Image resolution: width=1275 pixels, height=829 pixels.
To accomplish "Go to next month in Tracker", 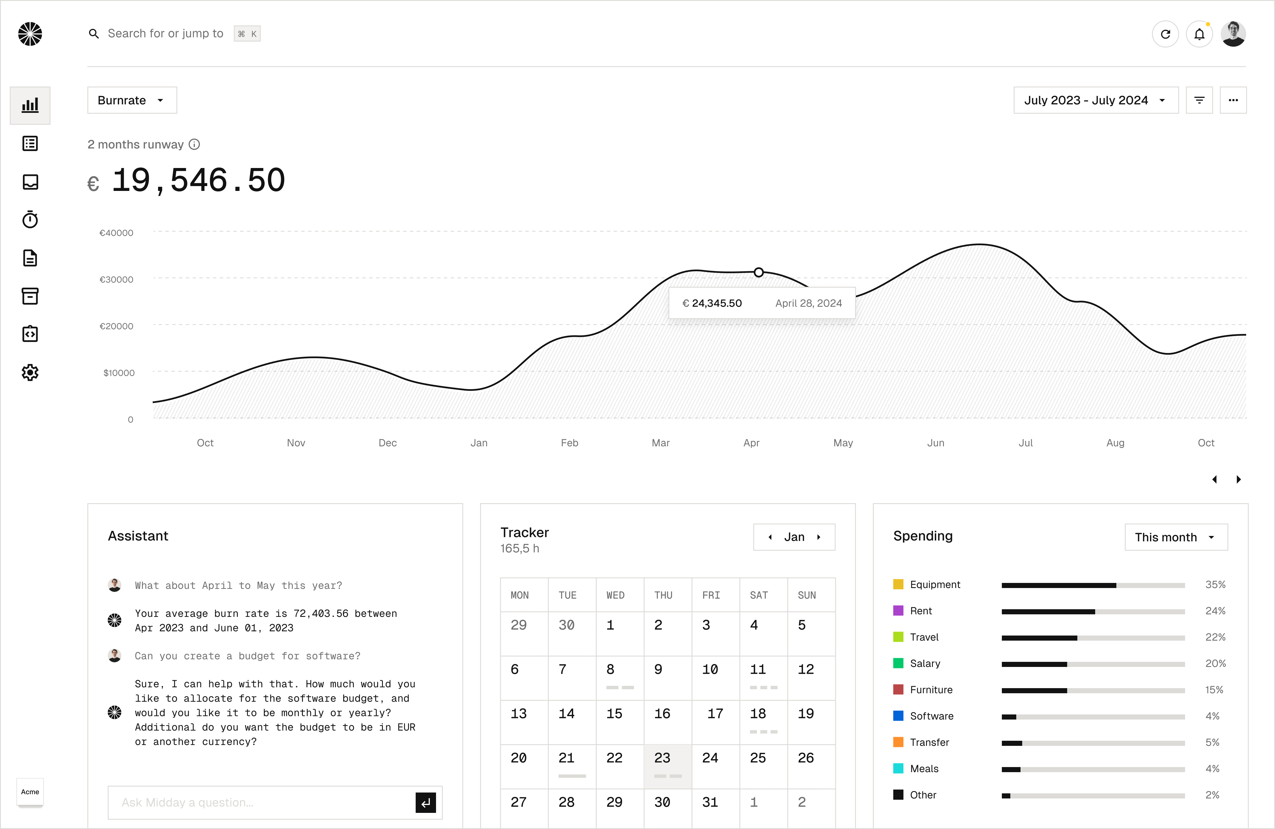I will [x=819, y=537].
